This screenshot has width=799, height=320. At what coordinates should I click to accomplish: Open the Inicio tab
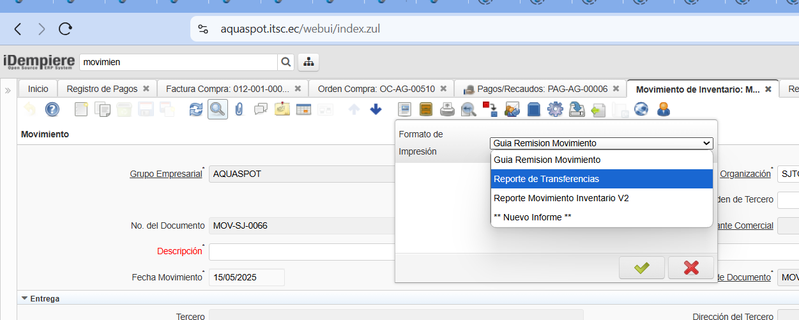38,89
